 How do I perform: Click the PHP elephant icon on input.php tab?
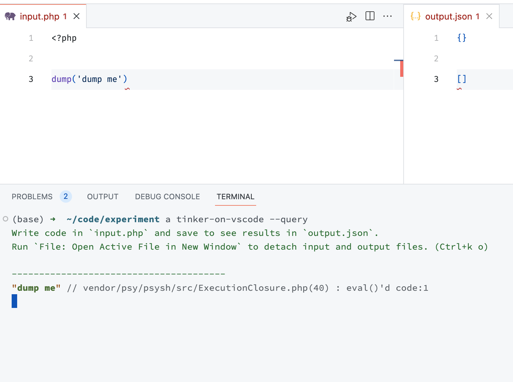[x=11, y=16]
